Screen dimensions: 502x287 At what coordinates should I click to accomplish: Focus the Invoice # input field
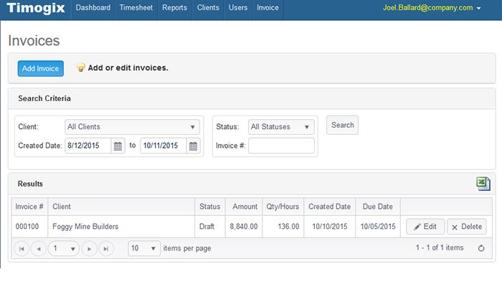click(x=281, y=146)
